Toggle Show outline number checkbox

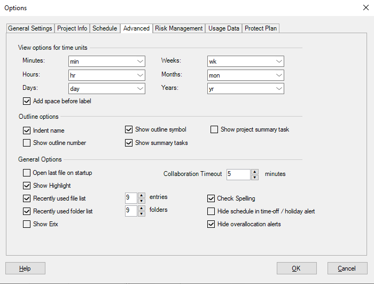[x=27, y=143]
